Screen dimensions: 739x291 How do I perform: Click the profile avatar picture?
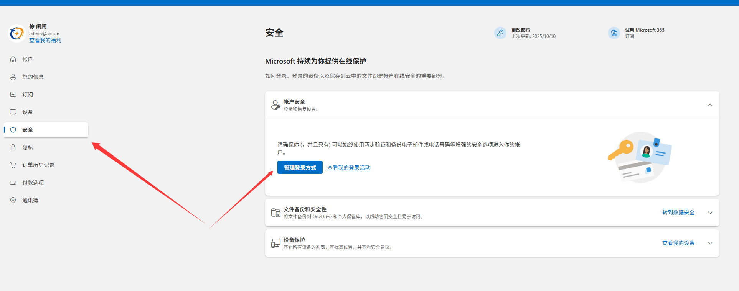coord(17,33)
